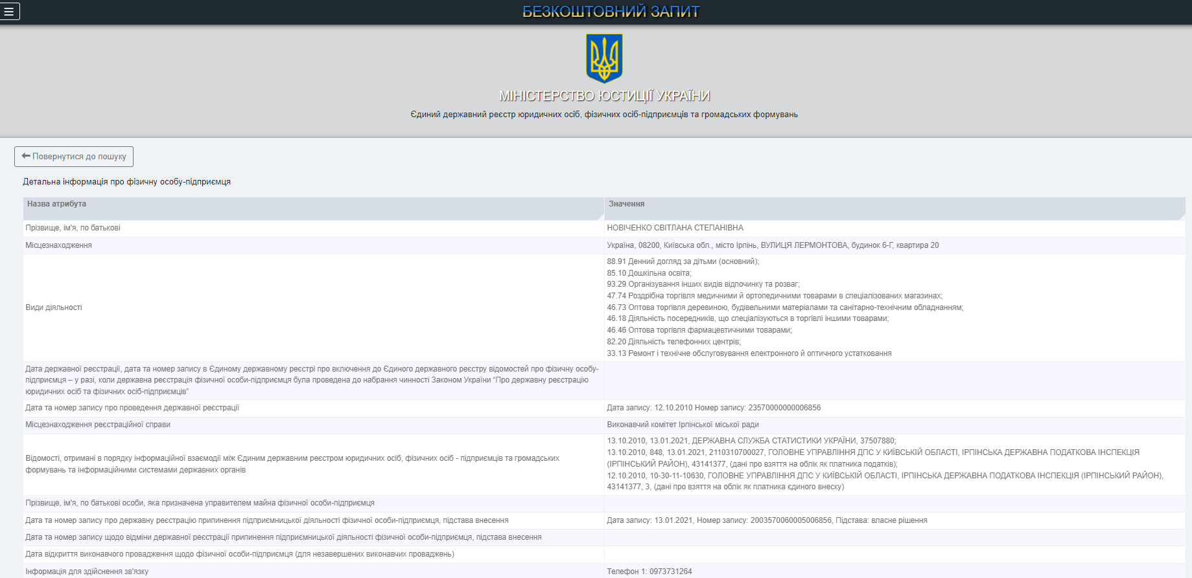Click the Детальна інформація section heading
The image size is (1192, 578).
point(127,182)
